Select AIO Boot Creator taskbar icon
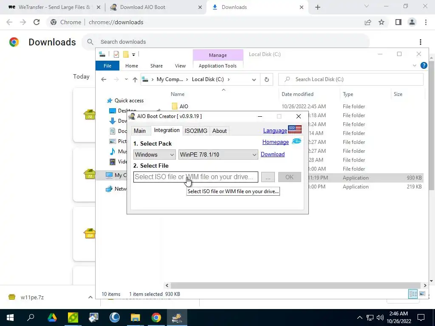435x326 pixels. tap(177, 318)
